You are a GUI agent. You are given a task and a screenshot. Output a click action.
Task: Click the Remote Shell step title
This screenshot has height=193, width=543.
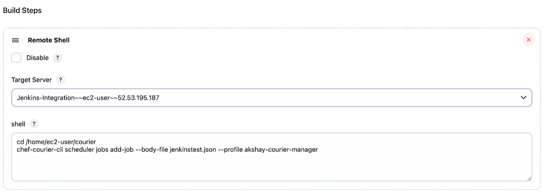48,40
